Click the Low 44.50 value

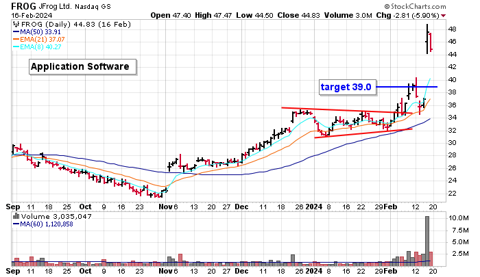tap(254, 15)
